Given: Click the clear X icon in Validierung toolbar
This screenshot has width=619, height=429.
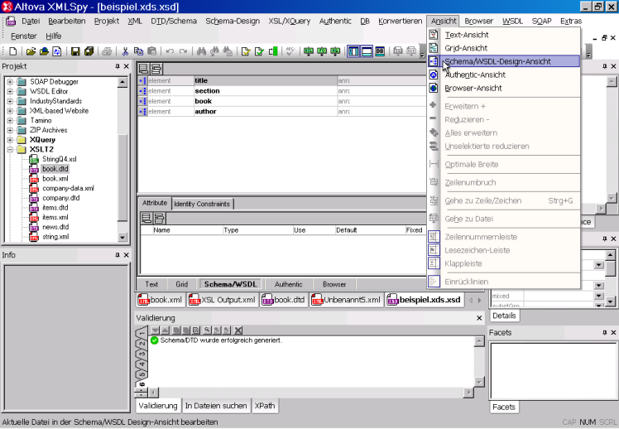Looking at the screenshot, I should 238,330.
